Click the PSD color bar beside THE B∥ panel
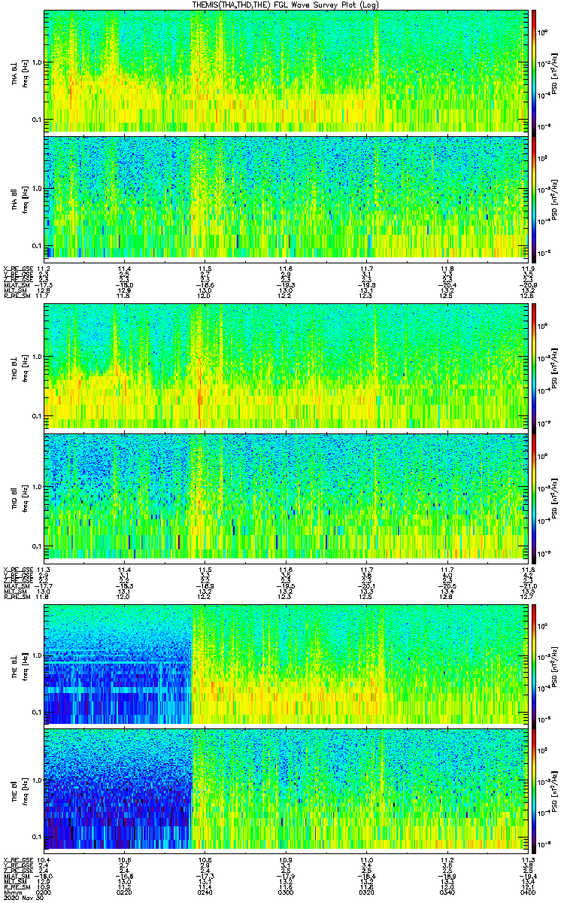 pos(534,790)
